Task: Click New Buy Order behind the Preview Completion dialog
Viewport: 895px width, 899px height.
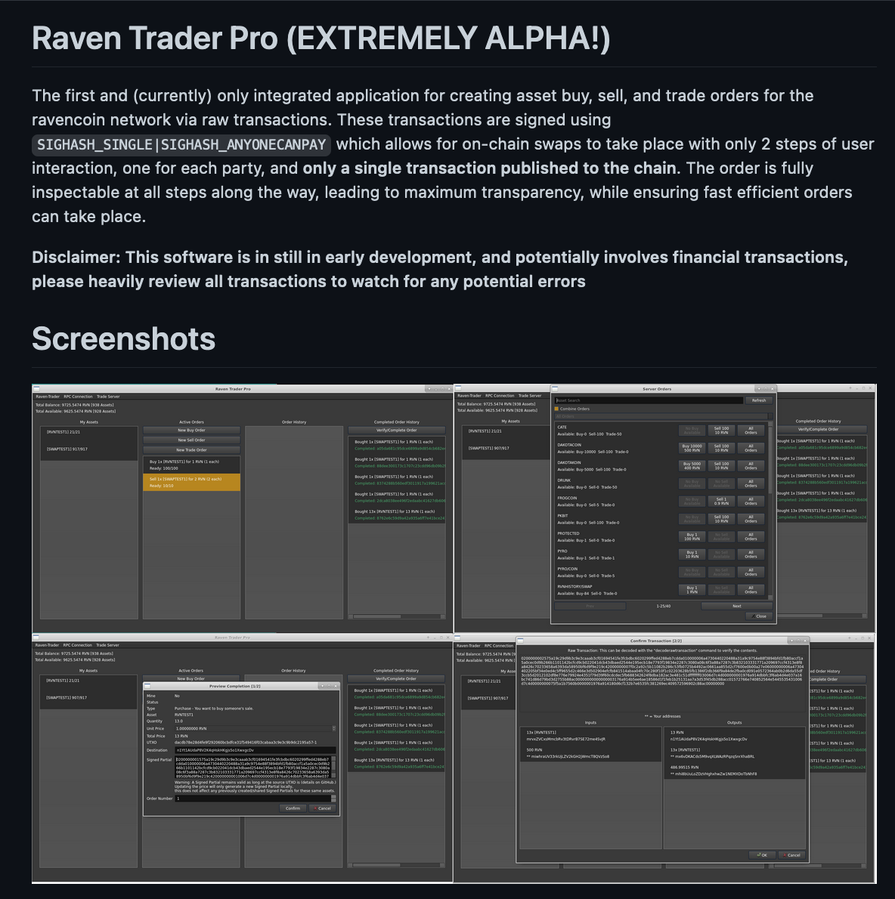Action: (x=190, y=679)
